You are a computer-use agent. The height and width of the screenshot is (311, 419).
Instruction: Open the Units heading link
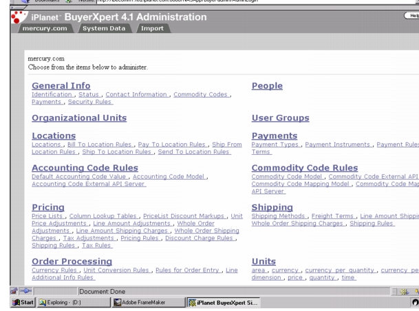pyautogui.click(x=264, y=261)
